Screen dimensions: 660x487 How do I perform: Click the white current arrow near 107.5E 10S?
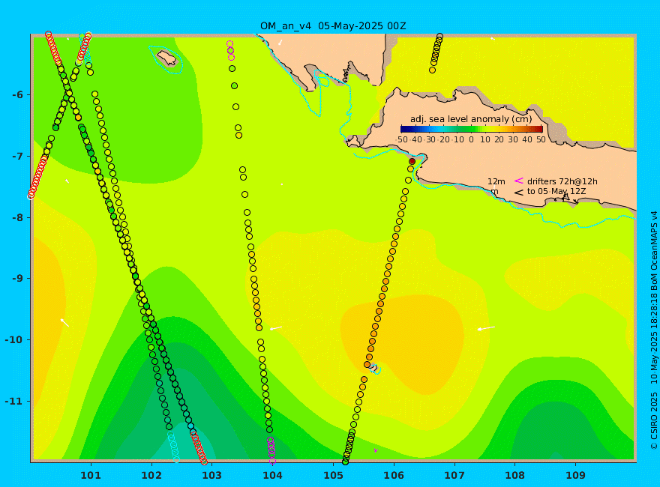tap(486, 328)
